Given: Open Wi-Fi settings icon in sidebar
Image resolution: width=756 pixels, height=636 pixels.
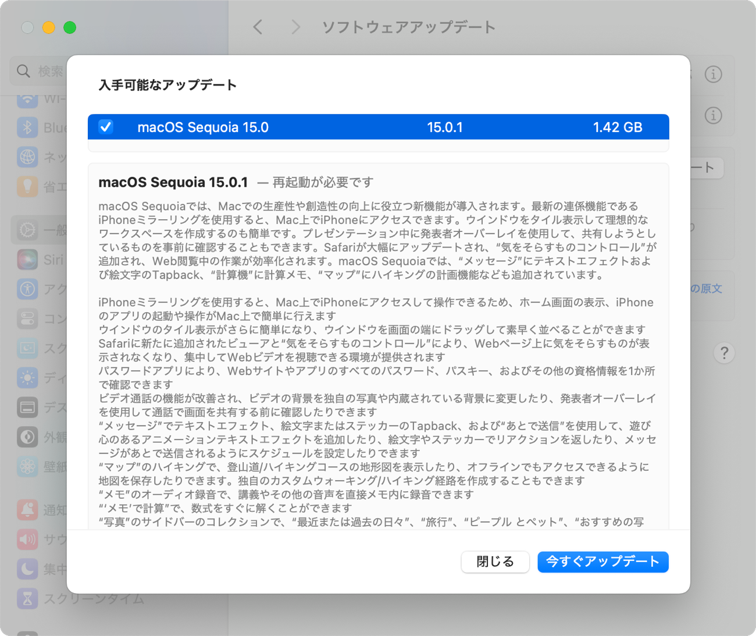Looking at the screenshot, I should pos(27,100).
